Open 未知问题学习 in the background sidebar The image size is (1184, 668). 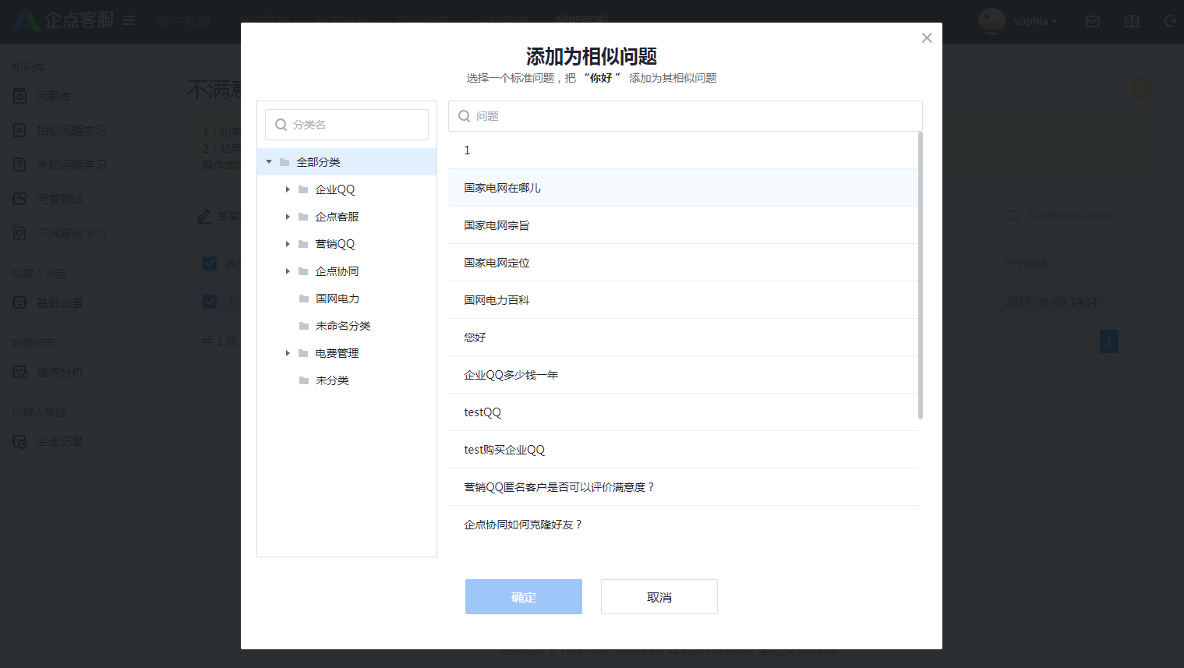pos(71,165)
